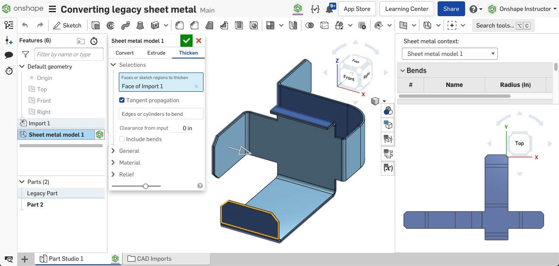Screen dimensions: 559x266
Task: Switch to the Convert tab
Action: pyautogui.click(x=124, y=52)
